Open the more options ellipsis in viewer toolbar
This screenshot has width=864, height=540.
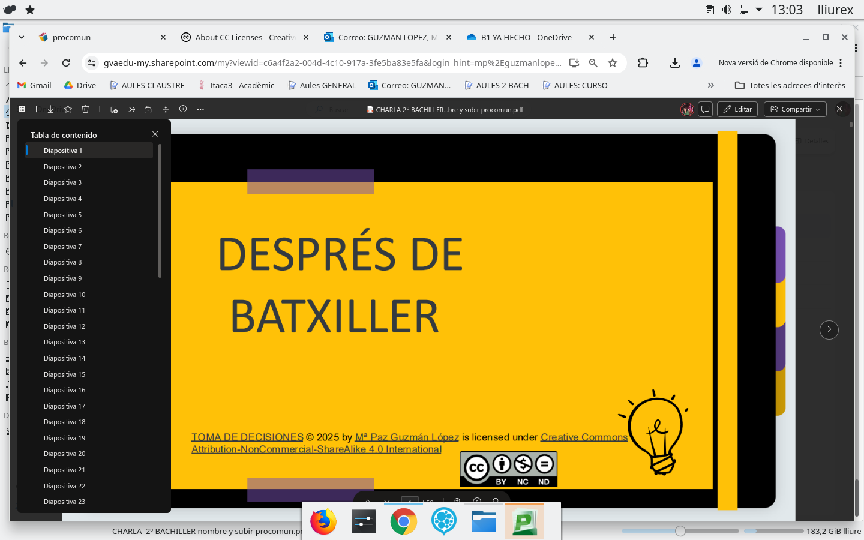pos(200,109)
